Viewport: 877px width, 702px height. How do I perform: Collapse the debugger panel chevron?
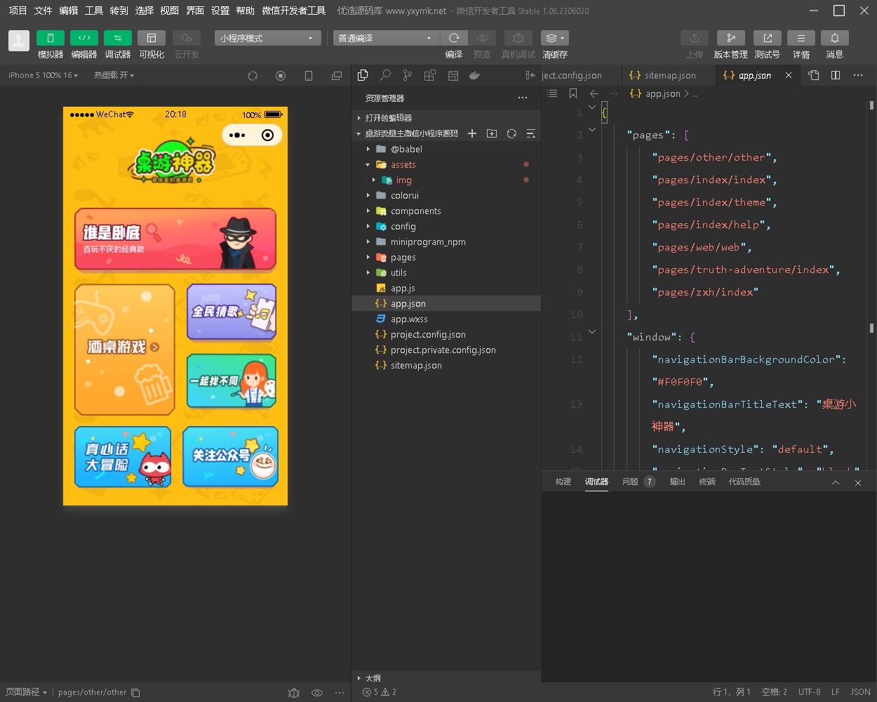click(x=836, y=483)
